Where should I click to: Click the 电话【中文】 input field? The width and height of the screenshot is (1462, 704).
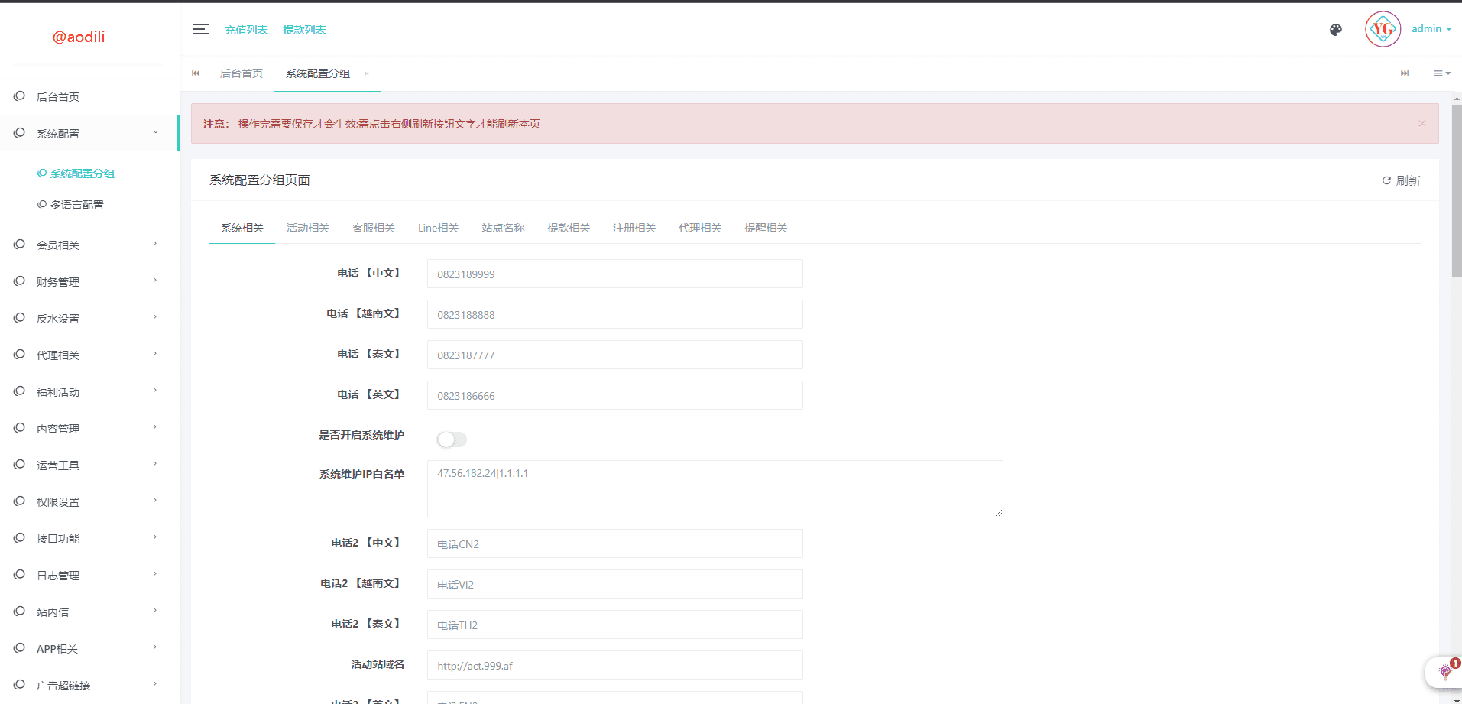click(x=614, y=274)
